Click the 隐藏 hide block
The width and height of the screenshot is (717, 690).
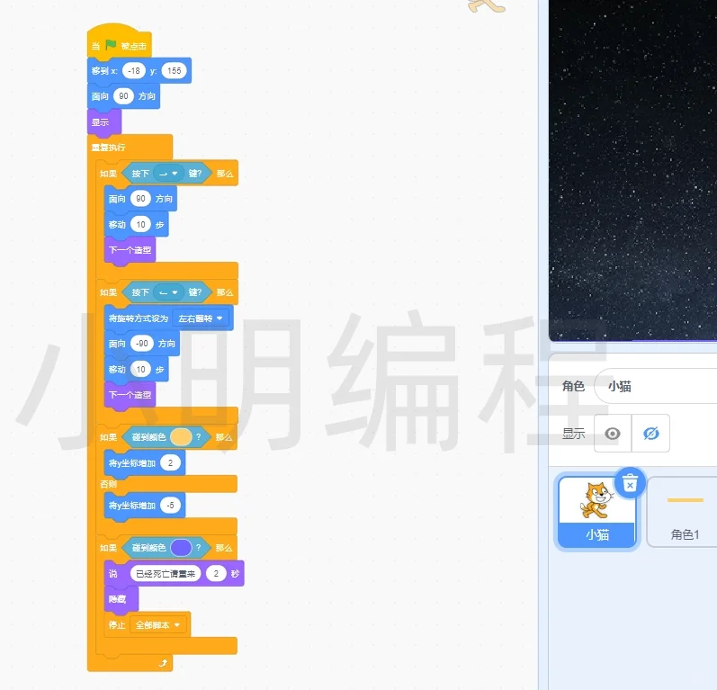tap(121, 599)
